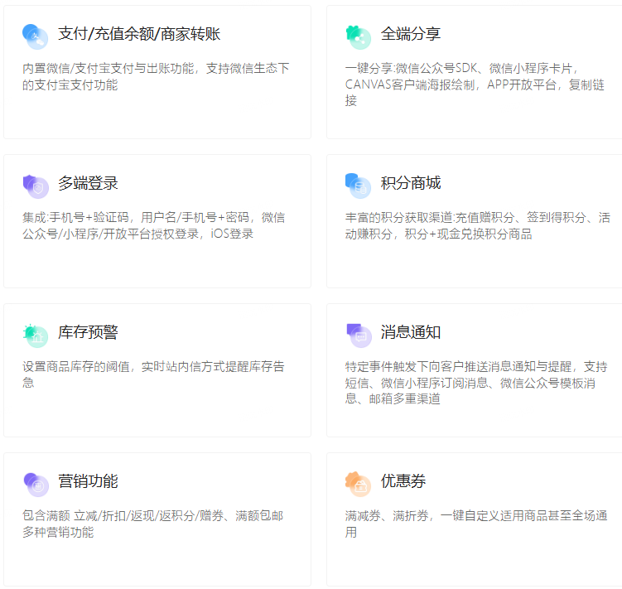Click the green share icon beside 全端分享
The height and width of the screenshot is (589, 622).
coord(358,36)
